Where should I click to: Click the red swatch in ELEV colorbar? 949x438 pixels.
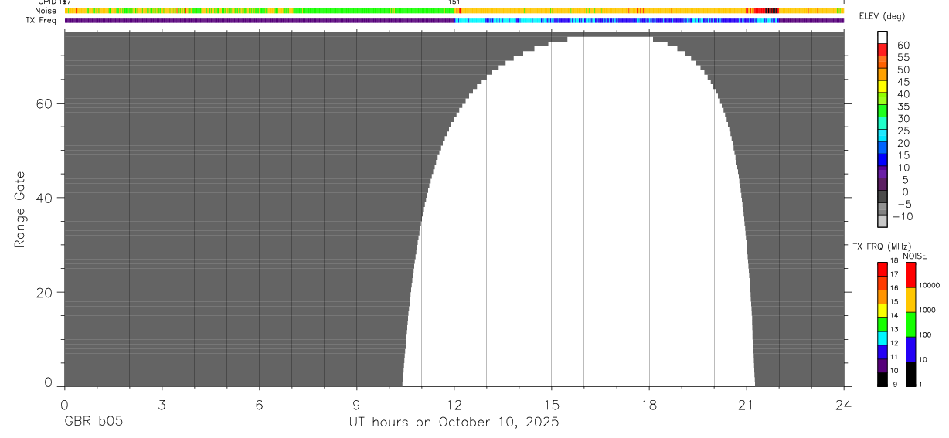point(883,49)
